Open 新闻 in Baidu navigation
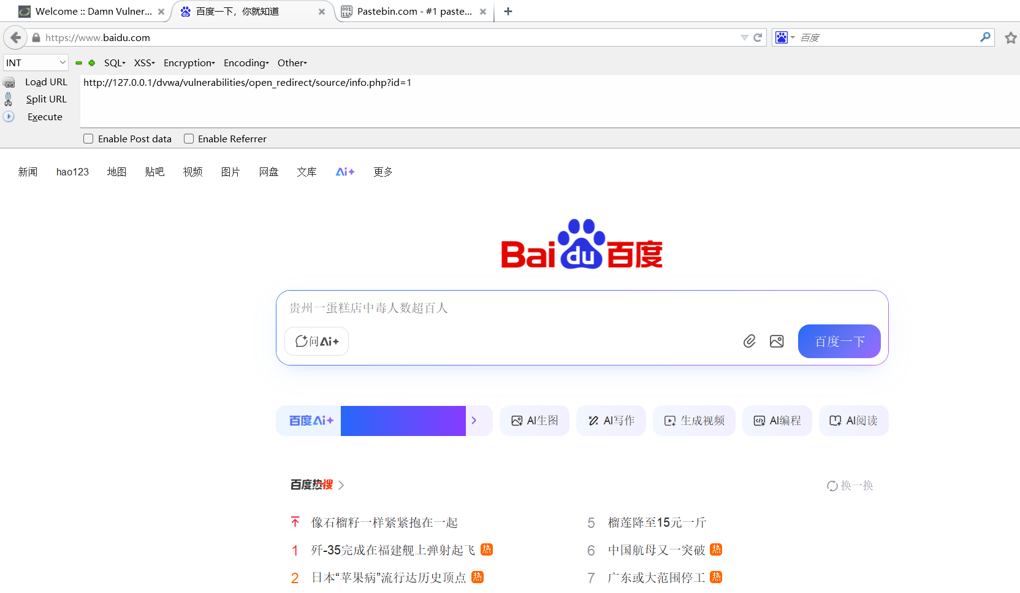The width and height of the screenshot is (1020, 593). pos(28,172)
